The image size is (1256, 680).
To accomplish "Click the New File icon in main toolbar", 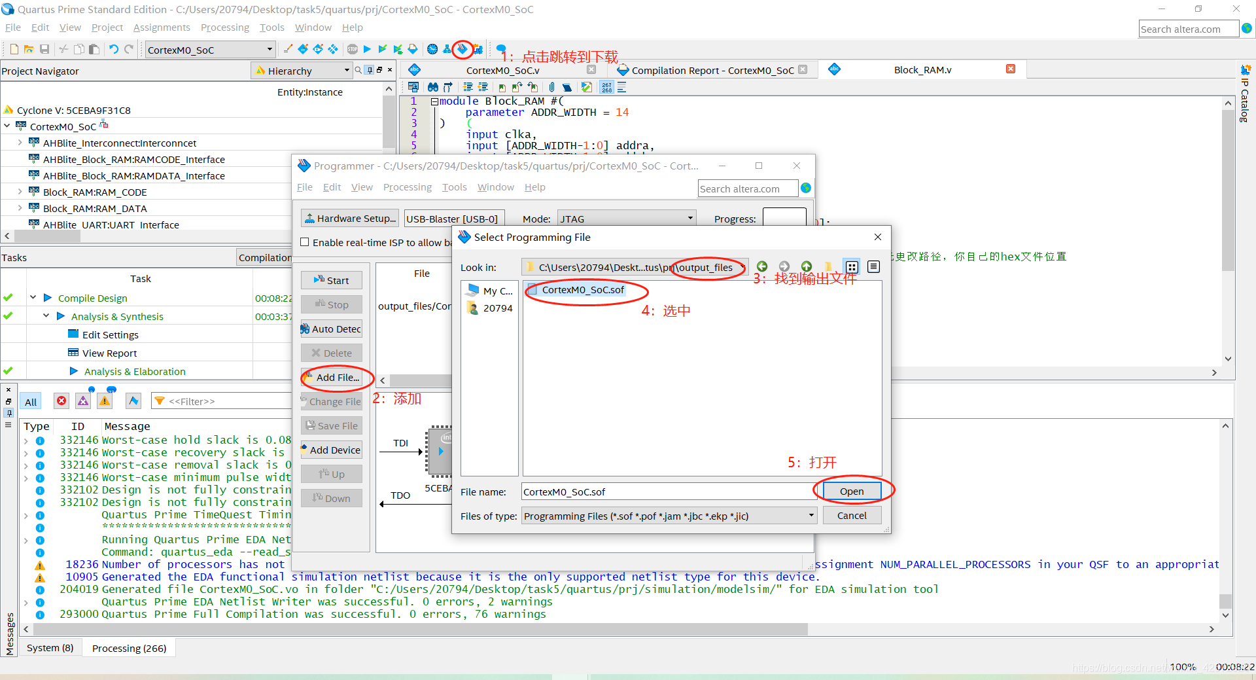I will point(14,49).
